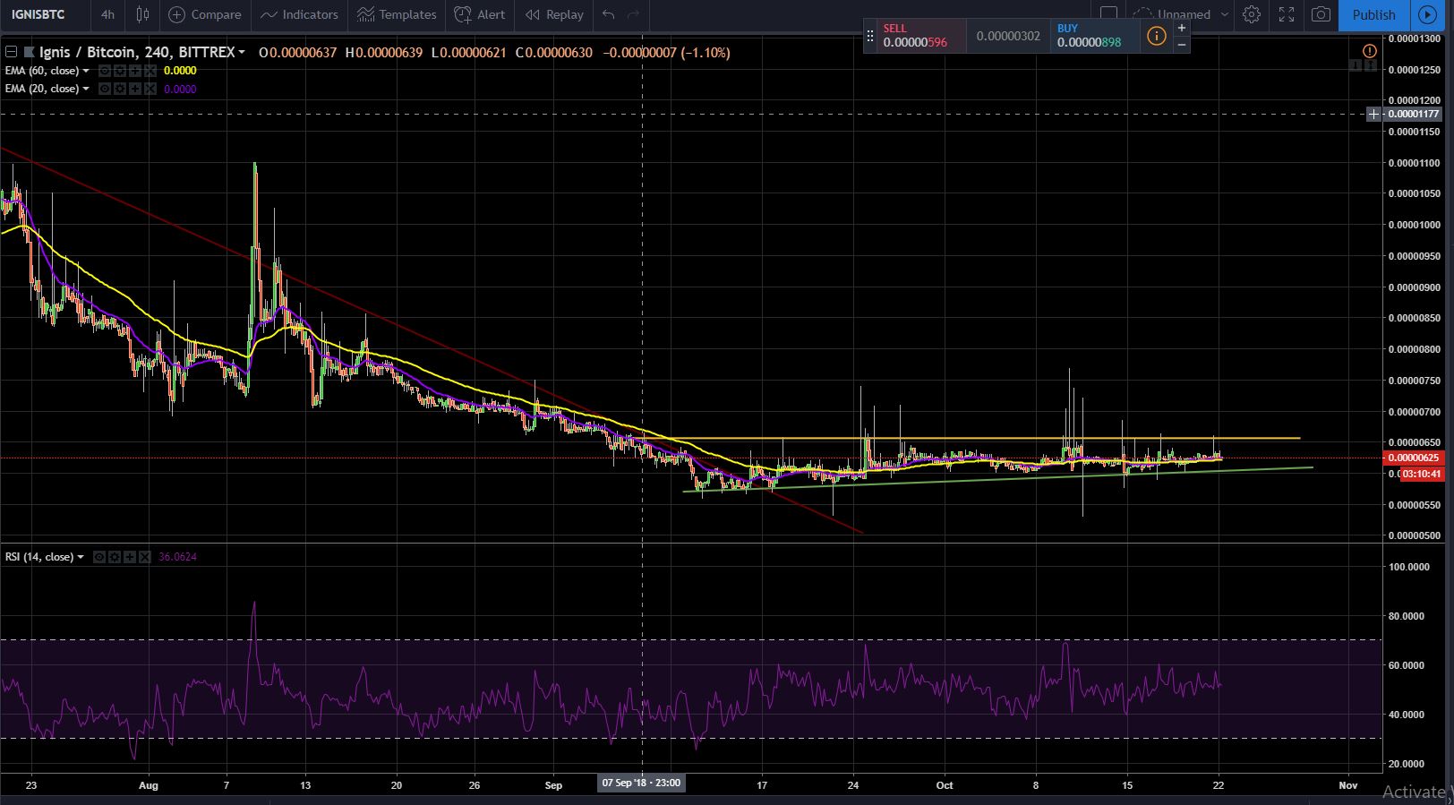Select the layout square icon
The image size is (1454, 805).
[x=1108, y=13]
